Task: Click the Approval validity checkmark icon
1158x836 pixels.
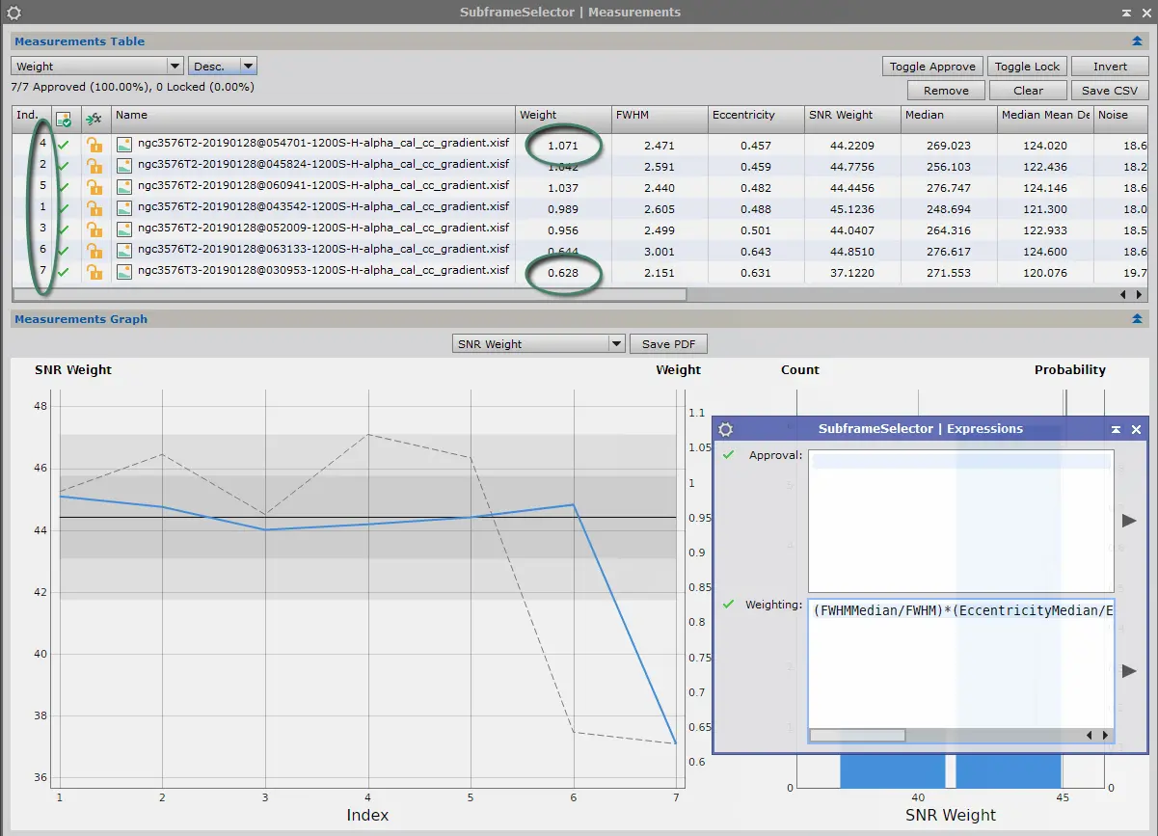Action: coord(728,454)
